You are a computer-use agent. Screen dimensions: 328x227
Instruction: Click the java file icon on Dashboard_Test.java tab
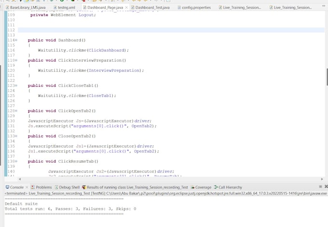[x=132, y=8]
